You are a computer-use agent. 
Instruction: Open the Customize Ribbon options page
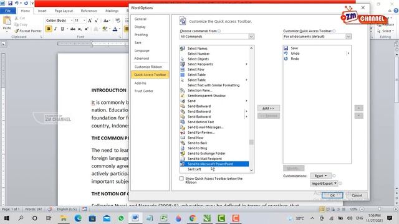(148, 67)
